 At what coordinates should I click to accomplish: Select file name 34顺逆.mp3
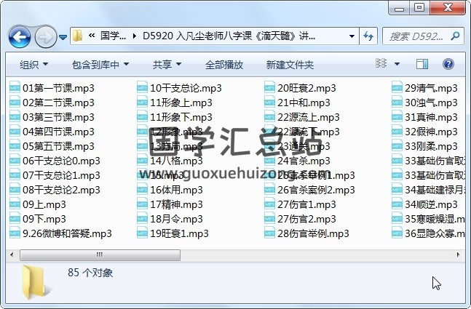click(431, 204)
